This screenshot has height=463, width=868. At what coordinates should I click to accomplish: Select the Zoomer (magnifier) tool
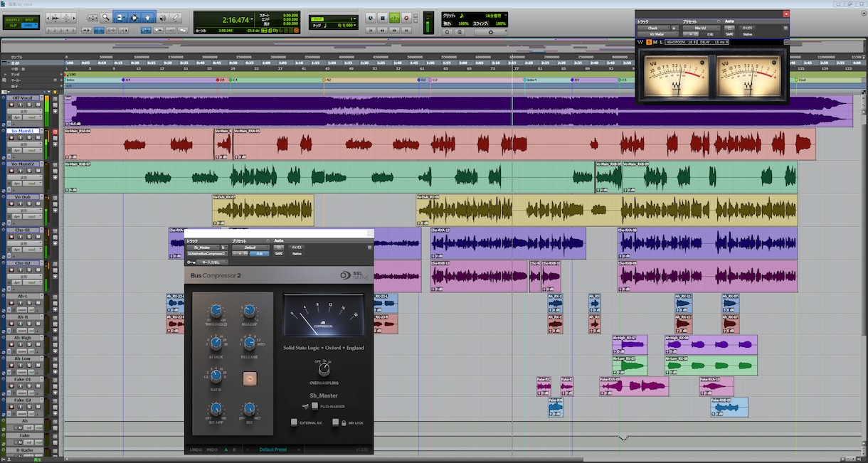(x=106, y=17)
